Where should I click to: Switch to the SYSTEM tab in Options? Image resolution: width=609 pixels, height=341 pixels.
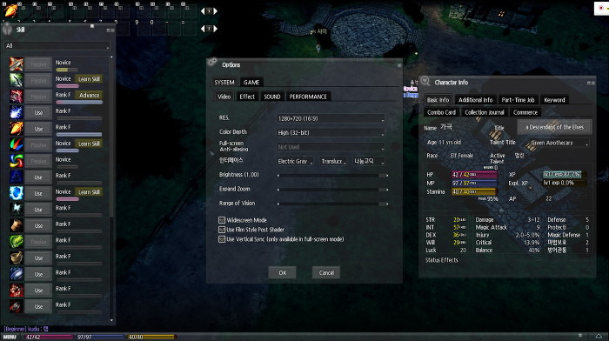click(x=224, y=83)
